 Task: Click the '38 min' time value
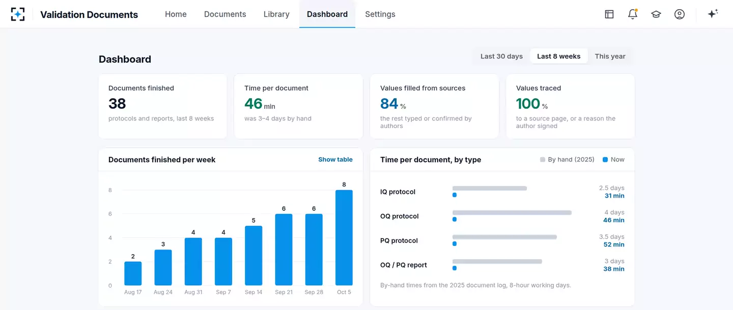pos(614,269)
